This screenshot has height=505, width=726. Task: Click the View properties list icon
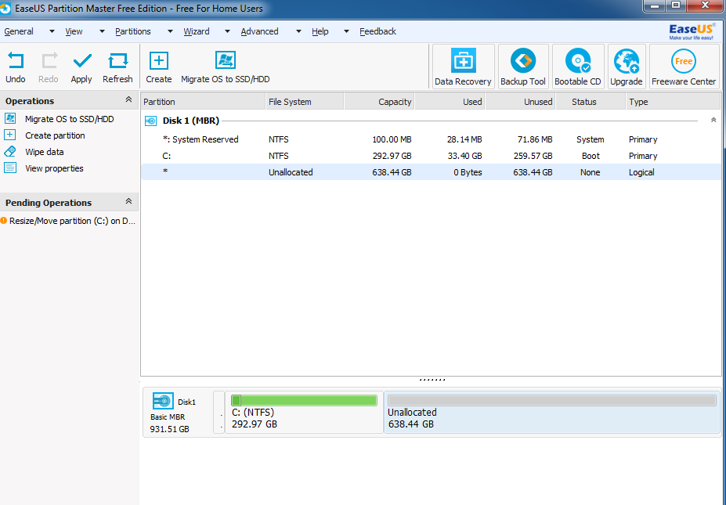[10, 168]
